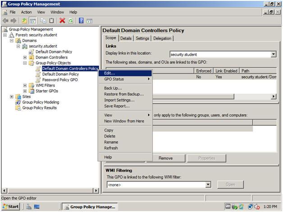283x212 pixels.
Task: Open the Display links location dropdown
Action: click(x=274, y=54)
